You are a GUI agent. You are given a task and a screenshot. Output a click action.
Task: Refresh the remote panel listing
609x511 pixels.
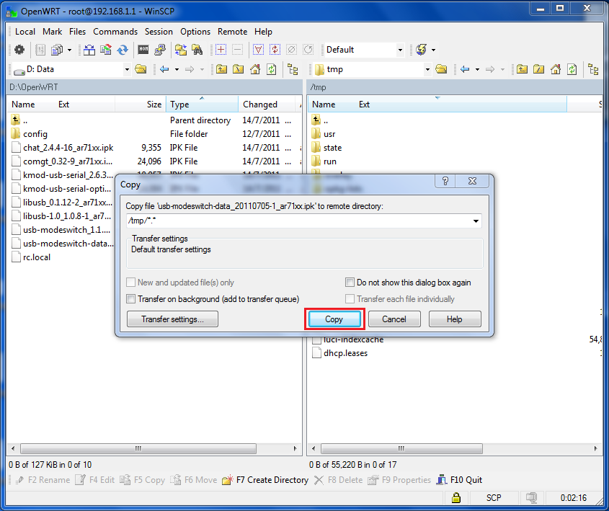(x=572, y=69)
